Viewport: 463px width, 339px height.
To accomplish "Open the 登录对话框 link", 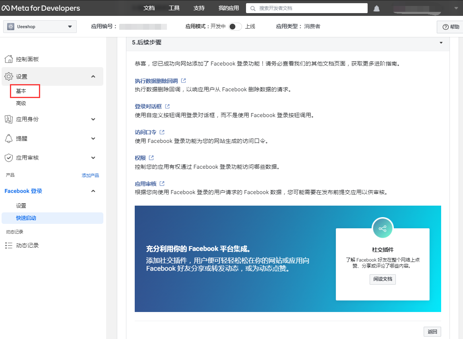I will tap(149, 106).
